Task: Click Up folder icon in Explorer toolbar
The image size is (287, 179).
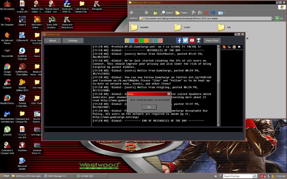Action: (156, 13)
